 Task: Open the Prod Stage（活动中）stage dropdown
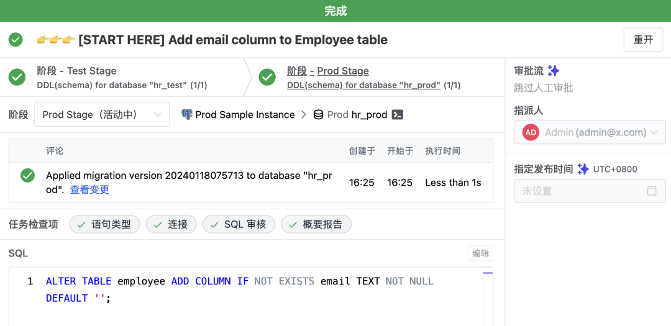point(102,115)
